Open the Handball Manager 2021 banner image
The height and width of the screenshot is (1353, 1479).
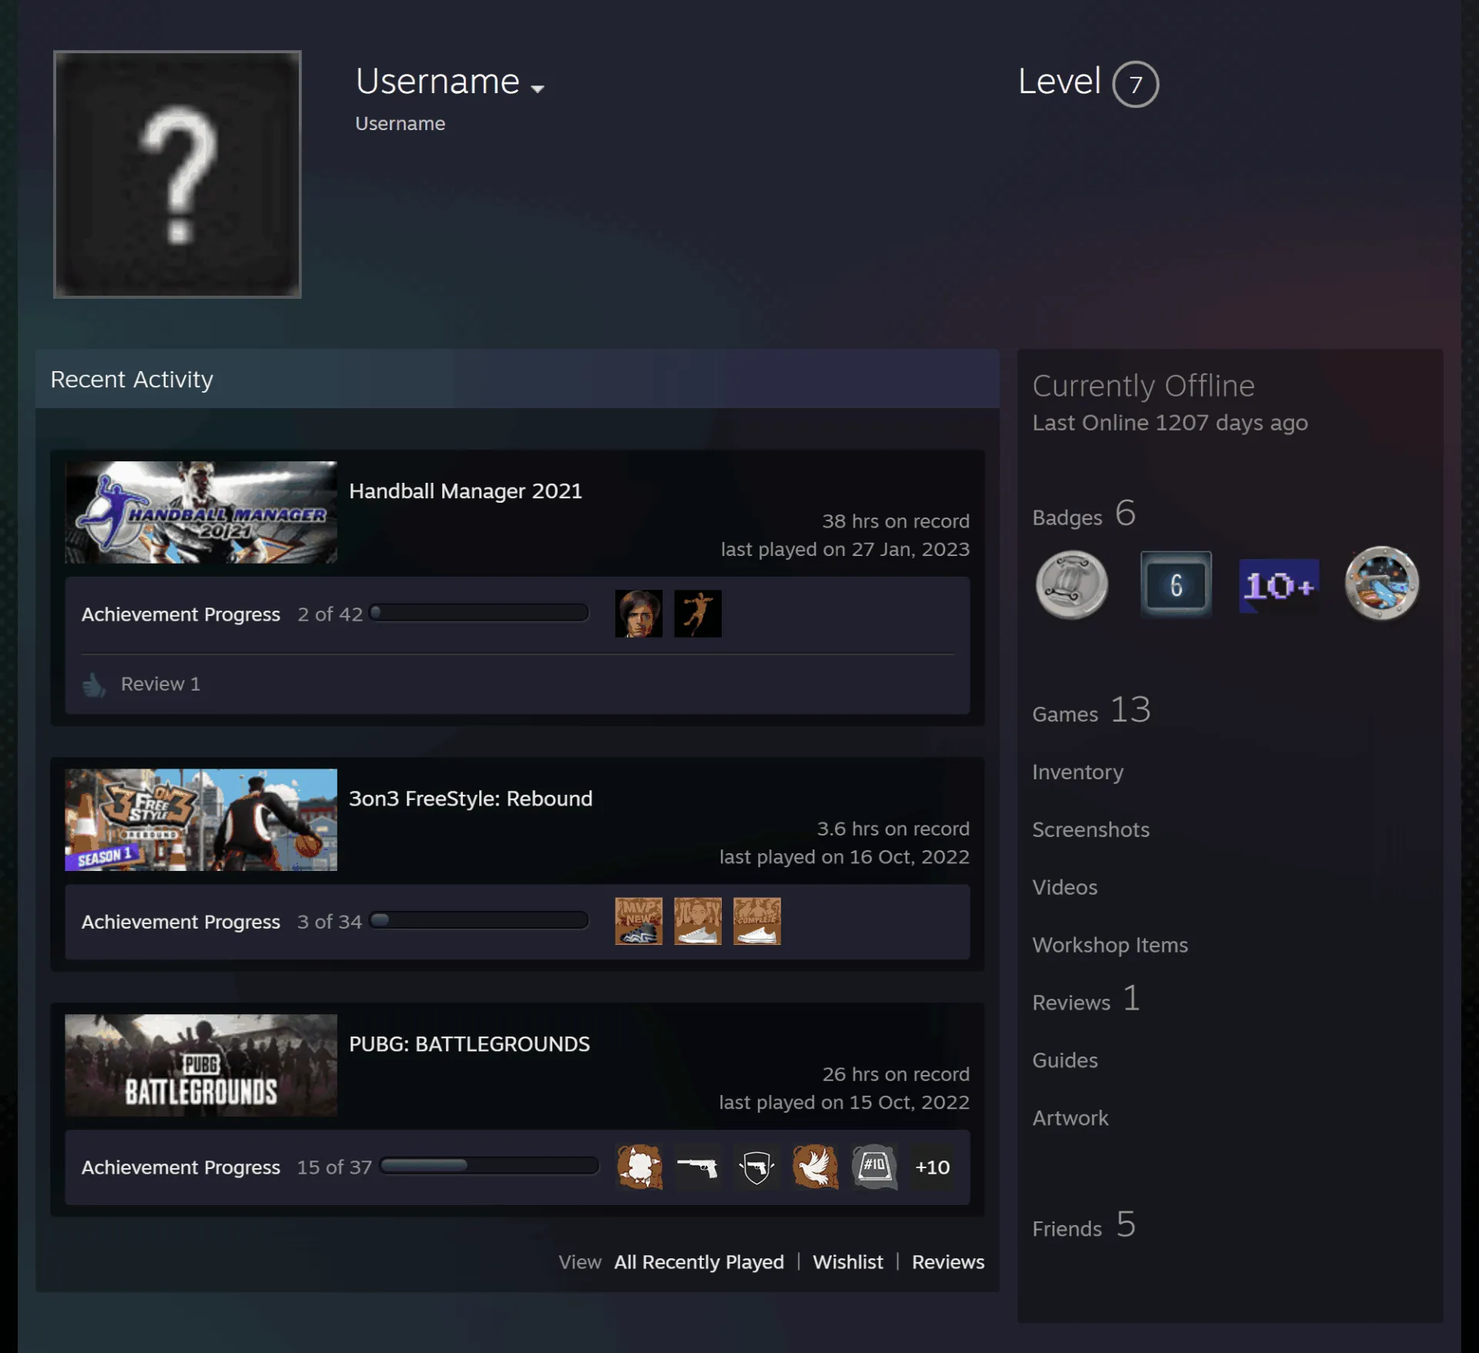[201, 512]
